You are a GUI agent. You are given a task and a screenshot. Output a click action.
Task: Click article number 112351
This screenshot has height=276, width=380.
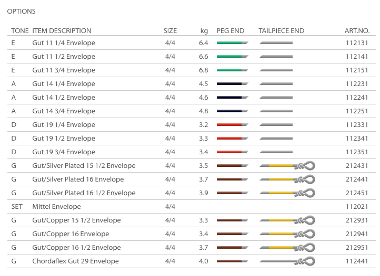[x=357, y=152]
